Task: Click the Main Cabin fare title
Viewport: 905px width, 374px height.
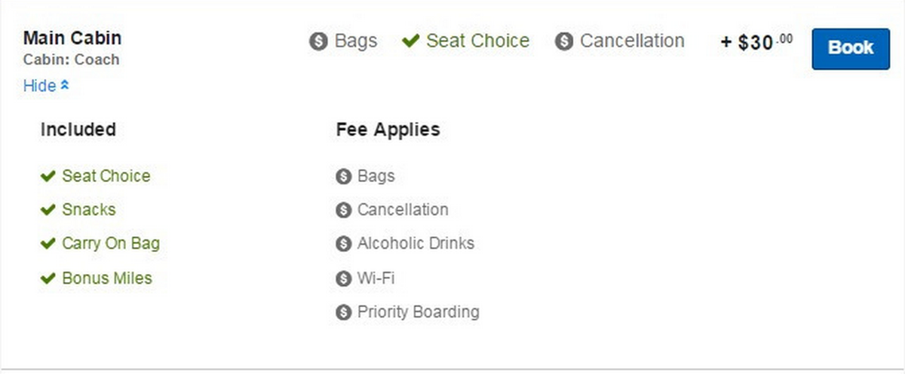Action: (72, 38)
